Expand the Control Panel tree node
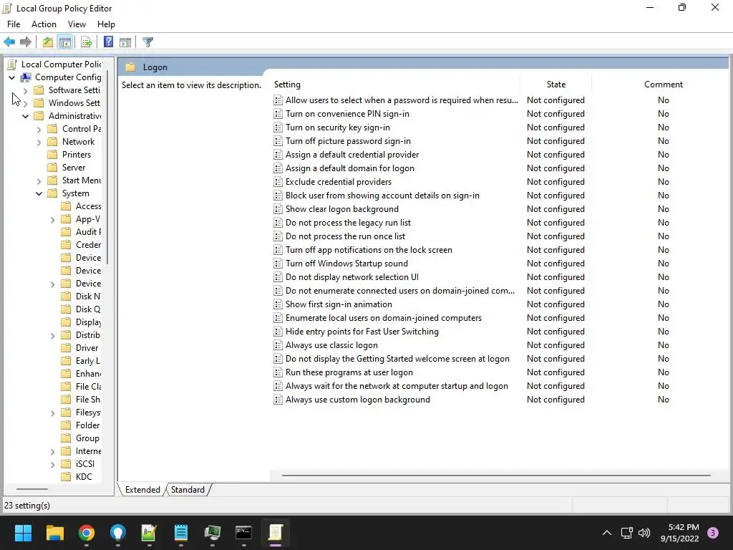Image resolution: width=733 pixels, height=550 pixels. 39,129
